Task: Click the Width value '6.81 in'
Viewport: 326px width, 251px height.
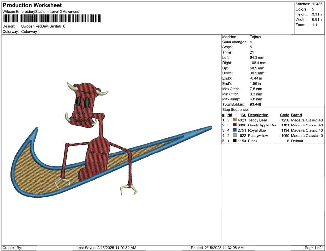Action: 318,19
